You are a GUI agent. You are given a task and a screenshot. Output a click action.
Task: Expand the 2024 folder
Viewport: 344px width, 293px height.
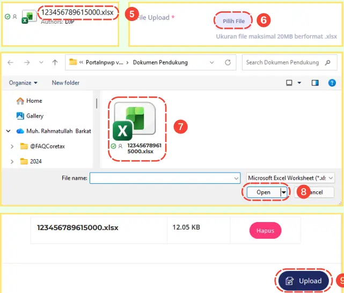pyautogui.click(x=12, y=162)
